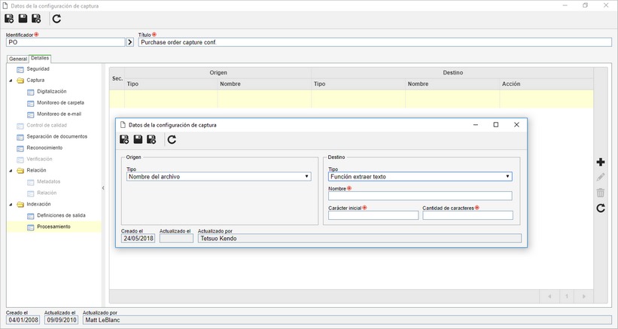
Task: Click page number 1 in grid pager
Action: (567, 297)
